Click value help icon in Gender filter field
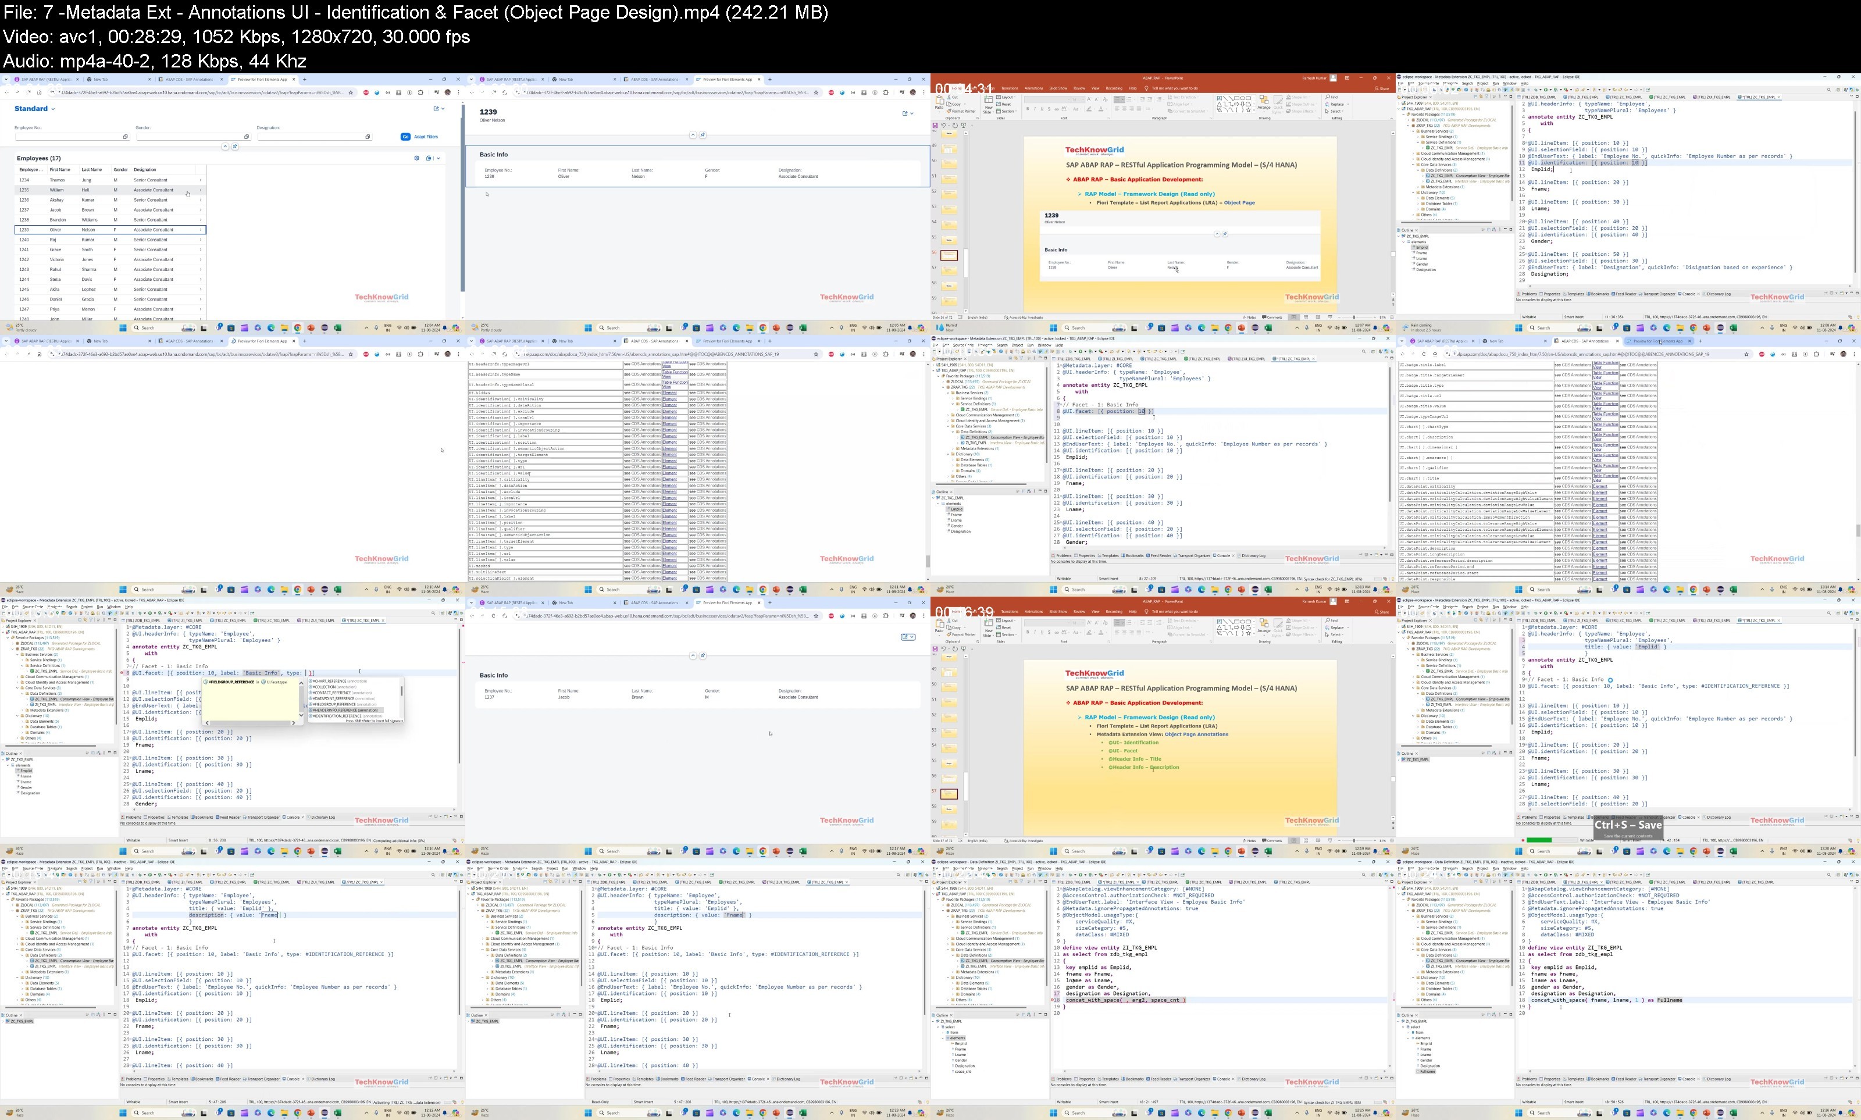This screenshot has width=1861, height=1120. point(246,137)
